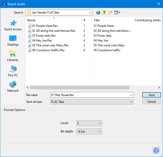Click the Save button
The width and height of the screenshot is (163, 157).
[x=151, y=95]
